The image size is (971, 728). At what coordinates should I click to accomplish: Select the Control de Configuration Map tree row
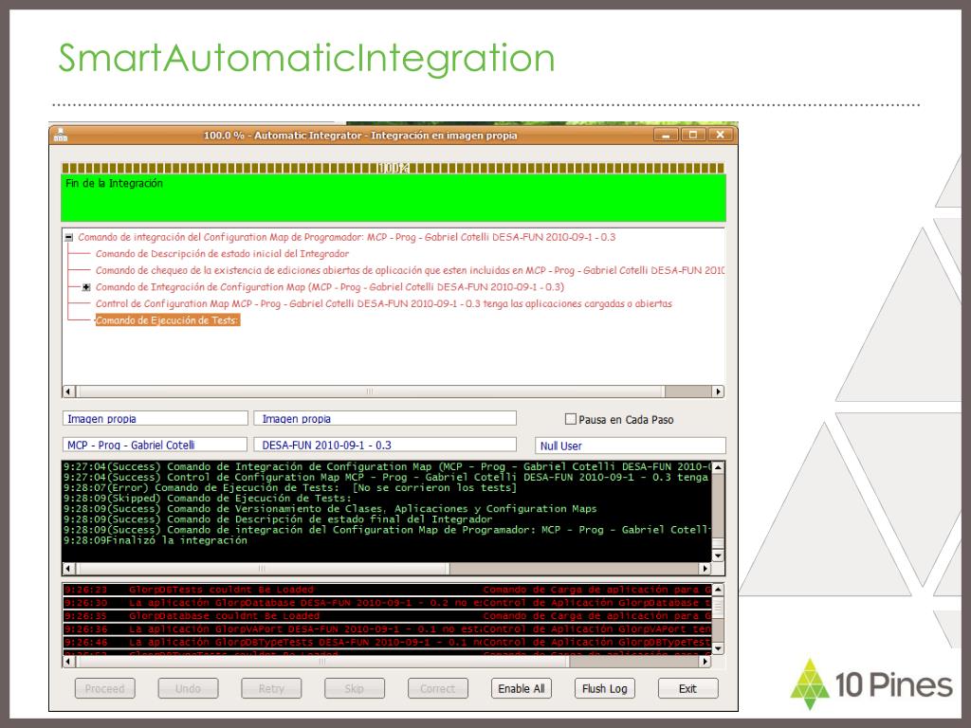pyautogui.click(x=383, y=304)
